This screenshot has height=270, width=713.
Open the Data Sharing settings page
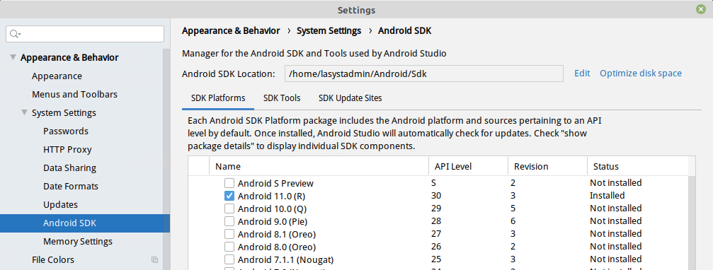point(69,168)
